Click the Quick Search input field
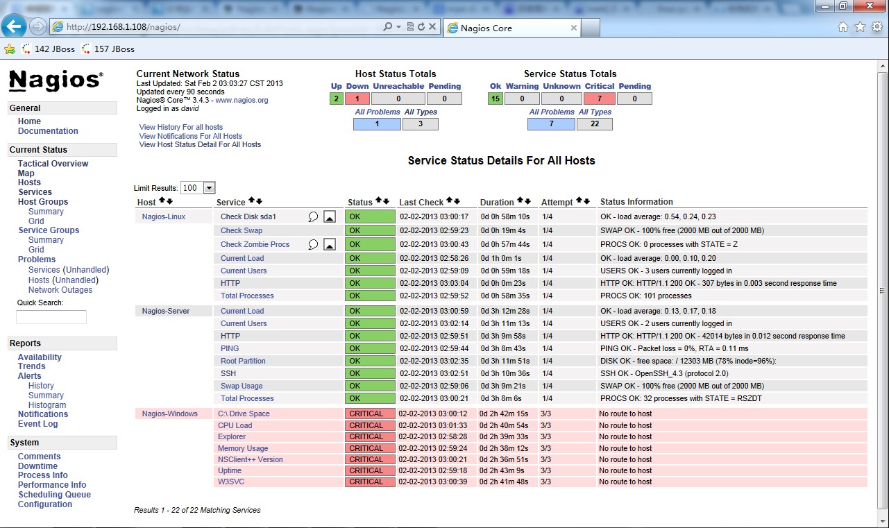This screenshot has width=889, height=528. click(51, 317)
